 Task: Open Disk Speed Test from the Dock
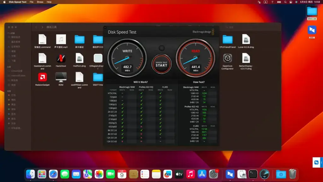(265, 174)
